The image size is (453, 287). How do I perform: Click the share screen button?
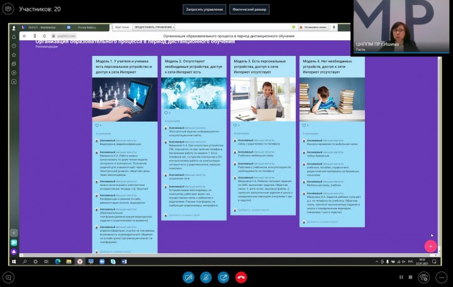[223, 277]
